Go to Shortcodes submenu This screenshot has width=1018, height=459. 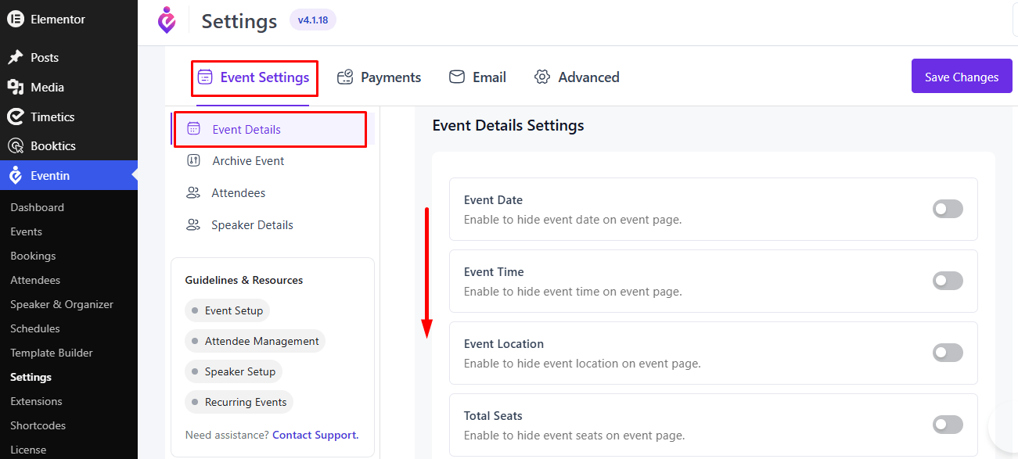coord(38,425)
